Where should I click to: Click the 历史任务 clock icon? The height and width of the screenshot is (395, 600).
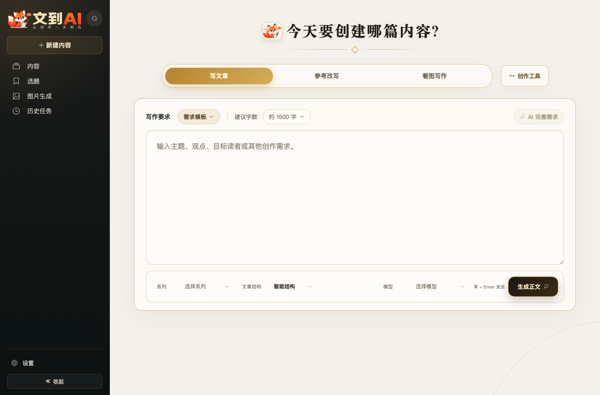click(16, 111)
